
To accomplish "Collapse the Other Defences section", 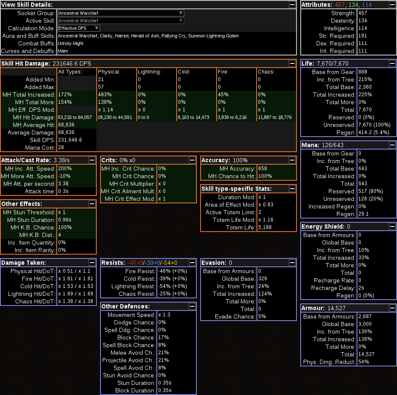I will click(192, 306).
